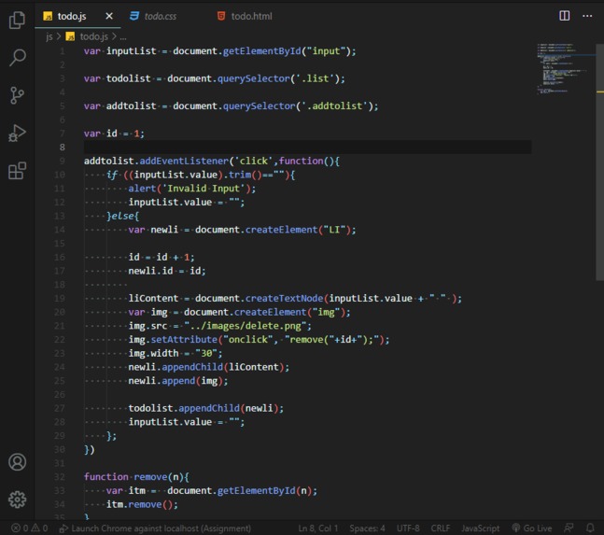This screenshot has height=535, width=604.
Task: Launch Chrome against localhost debug config
Action: (155, 528)
